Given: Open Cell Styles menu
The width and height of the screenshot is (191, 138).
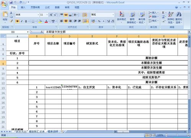Looking at the screenshot, I should pyautogui.click(x=142, y=17).
